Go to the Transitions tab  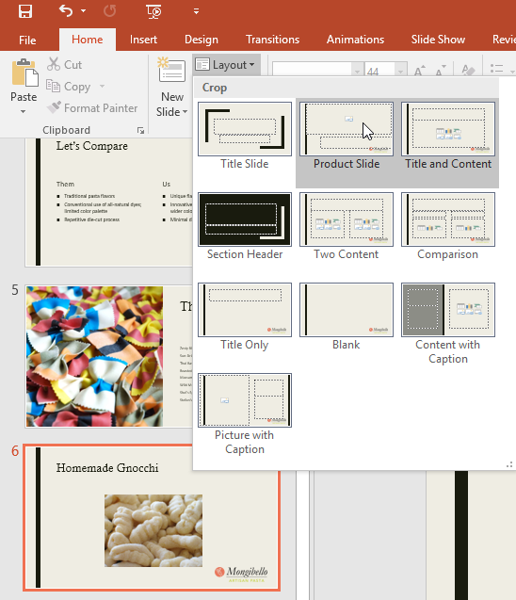[x=272, y=40]
